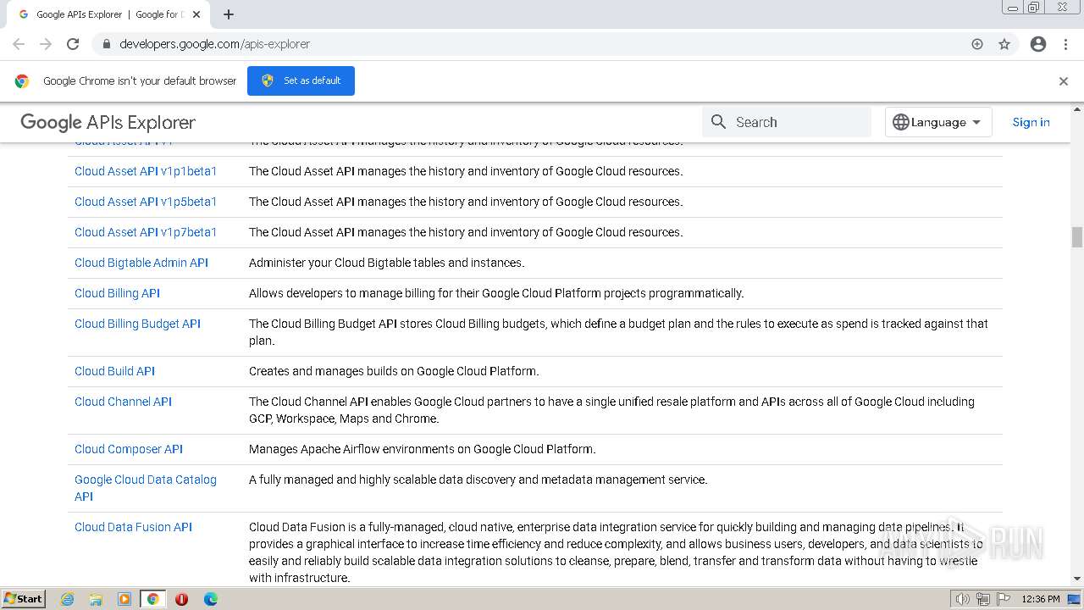Screen dimensions: 1084x610
Task: Click 'Manages Apache Airflow environments' description
Action: (423, 449)
